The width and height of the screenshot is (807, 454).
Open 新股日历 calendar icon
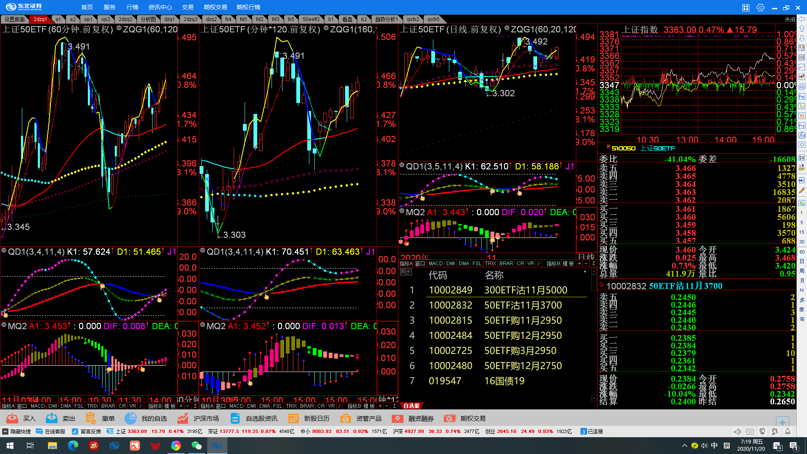tap(293, 418)
